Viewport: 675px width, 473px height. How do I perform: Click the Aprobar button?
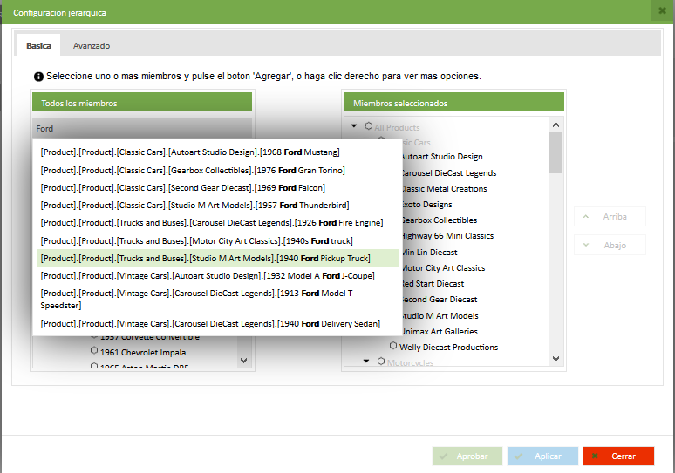click(467, 456)
